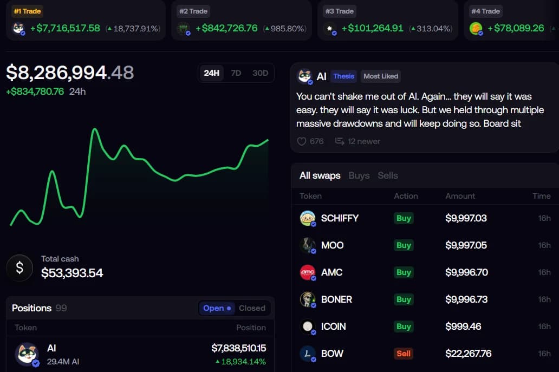Click the dollar sign Total cash icon
Screen dimensions: 559x372
(x=19, y=267)
